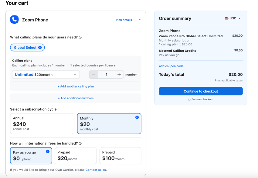
Task: Click the Zoom Phone logo icon
Action: pyautogui.click(x=14, y=20)
